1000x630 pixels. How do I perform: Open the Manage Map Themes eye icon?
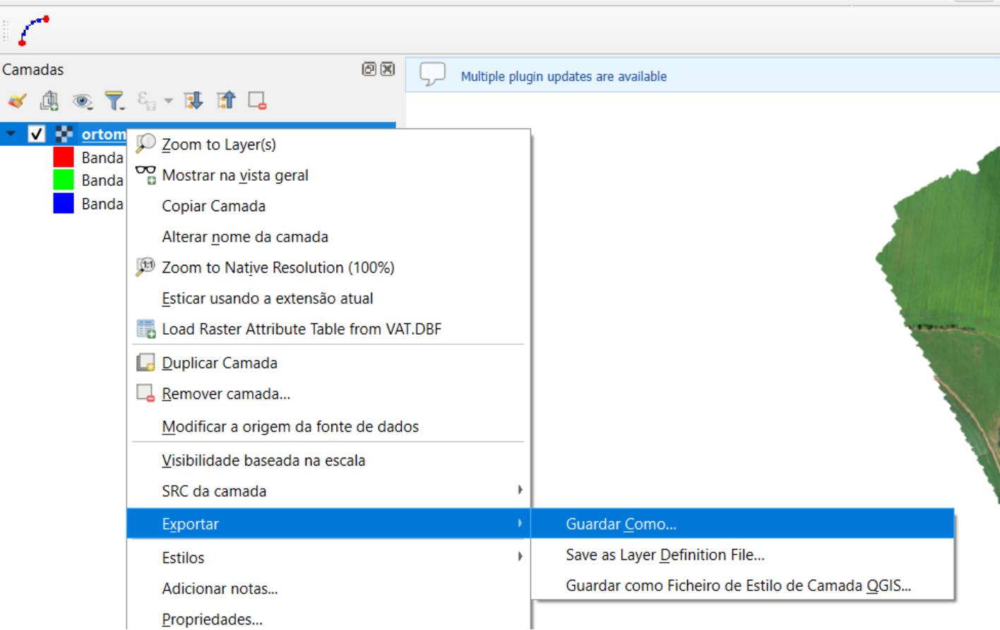click(x=82, y=101)
